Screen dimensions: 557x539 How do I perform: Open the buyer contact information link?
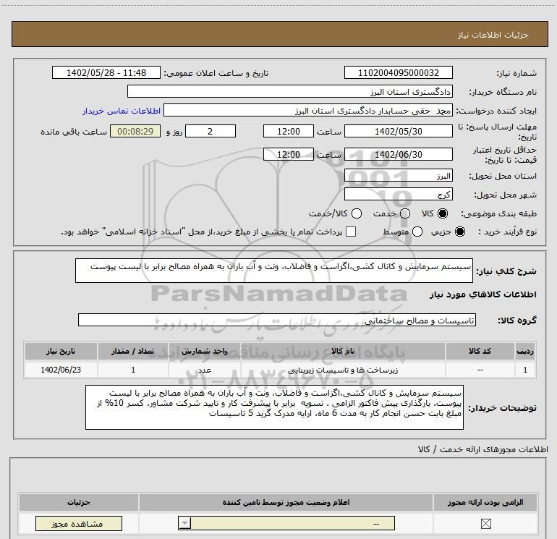(x=122, y=111)
